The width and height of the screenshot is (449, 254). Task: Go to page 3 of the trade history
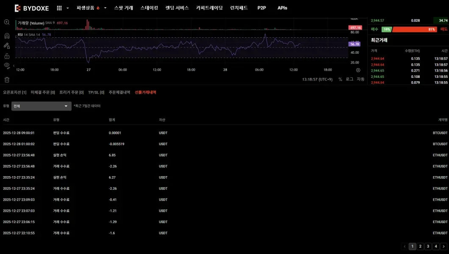coord(428,246)
